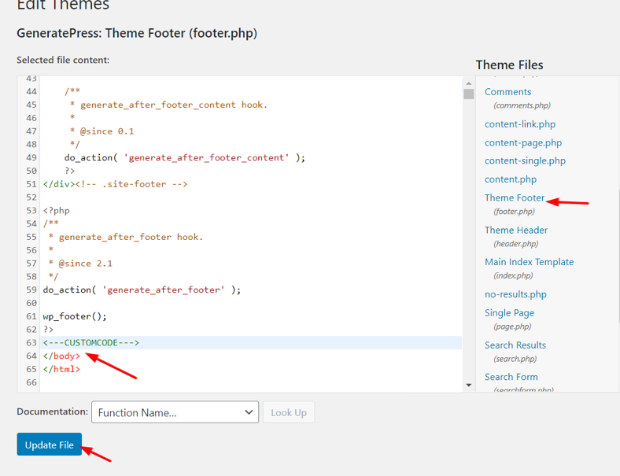Image resolution: width=620 pixels, height=476 pixels.
Task: Click the closing </html> tag line
Action: coord(61,369)
